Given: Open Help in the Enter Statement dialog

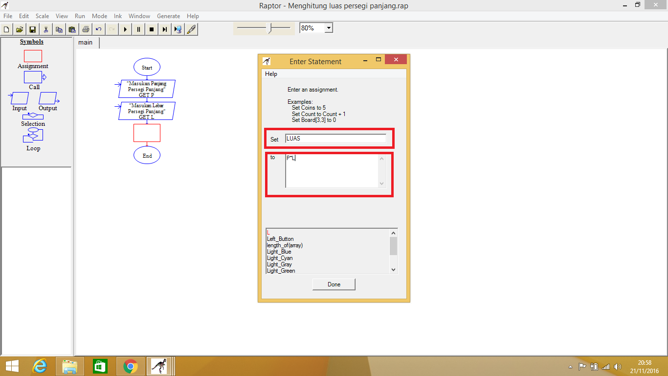Looking at the screenshot, I should pos(271,73).
